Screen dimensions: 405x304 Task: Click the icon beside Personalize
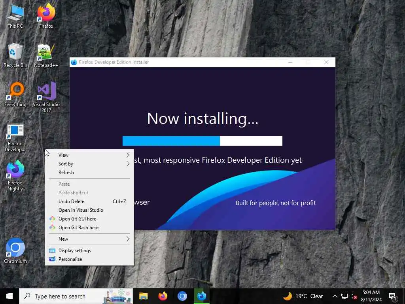coord(52,259)
